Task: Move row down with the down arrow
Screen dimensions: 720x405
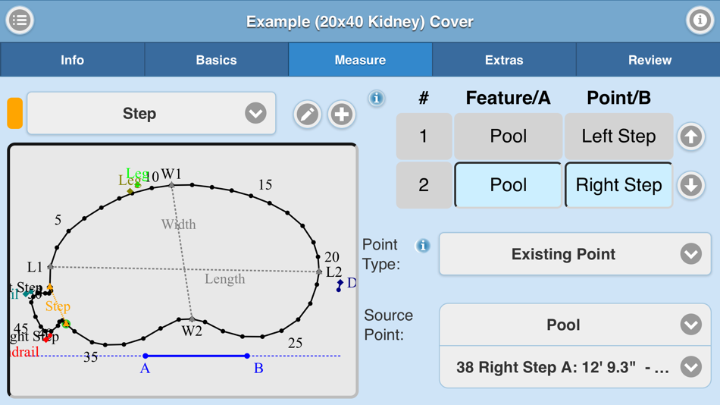Action: point(690,185)
